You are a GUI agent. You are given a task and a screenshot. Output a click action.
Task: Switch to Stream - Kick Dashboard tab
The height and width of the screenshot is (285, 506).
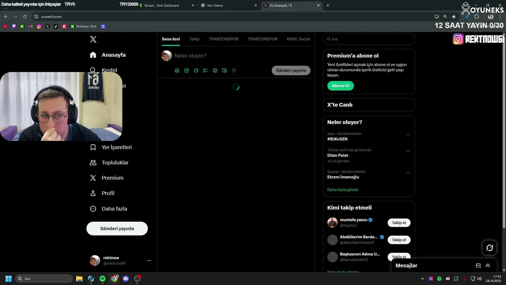[x=166, y=6]
